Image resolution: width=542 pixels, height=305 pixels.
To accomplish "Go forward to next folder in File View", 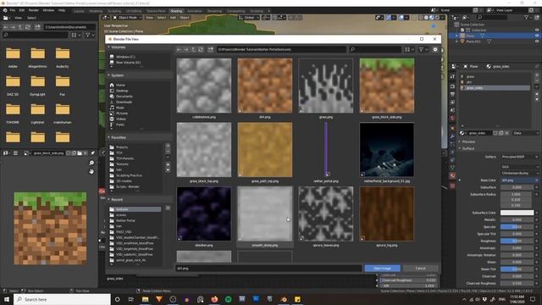I will click(186, 49).
